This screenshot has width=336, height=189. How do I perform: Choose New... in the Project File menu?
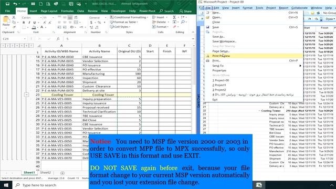coord(254,13)
